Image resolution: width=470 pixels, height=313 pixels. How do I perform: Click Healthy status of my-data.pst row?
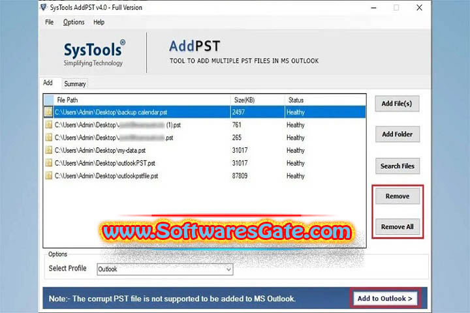point(296,151)
